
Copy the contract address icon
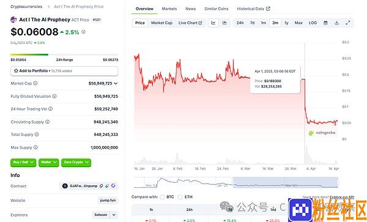pyautogui.click(x=101, y=186)
